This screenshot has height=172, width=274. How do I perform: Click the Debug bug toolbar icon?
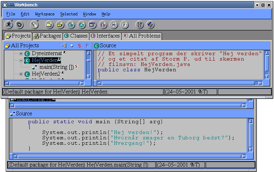pyautogui.click(x=19, y=25)
